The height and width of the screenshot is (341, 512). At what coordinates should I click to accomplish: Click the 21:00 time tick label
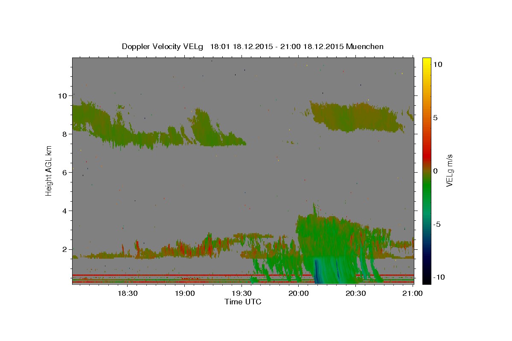(412, 293)
